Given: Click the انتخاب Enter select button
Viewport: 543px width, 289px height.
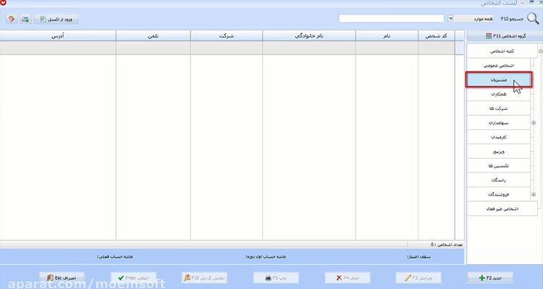Looking at the screenshot, I should coord(133,278).
